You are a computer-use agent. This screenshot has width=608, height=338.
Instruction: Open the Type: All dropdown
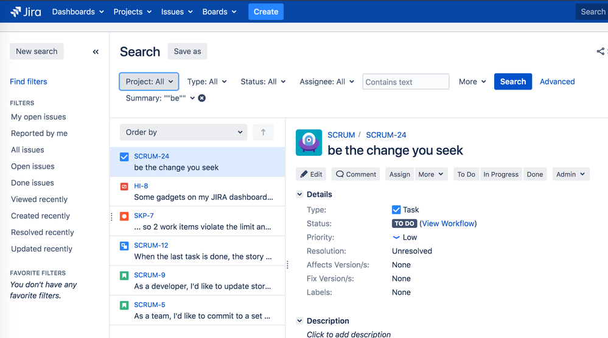207,82
